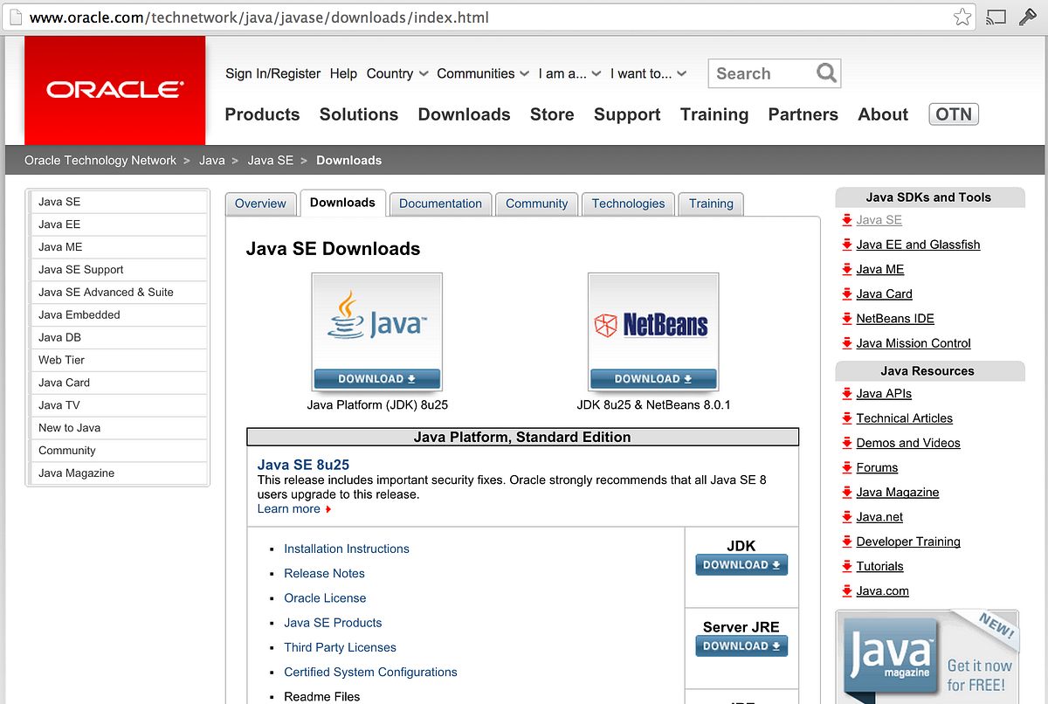Click red download arrow beside Java EE and Glassfish

point(847,245)
